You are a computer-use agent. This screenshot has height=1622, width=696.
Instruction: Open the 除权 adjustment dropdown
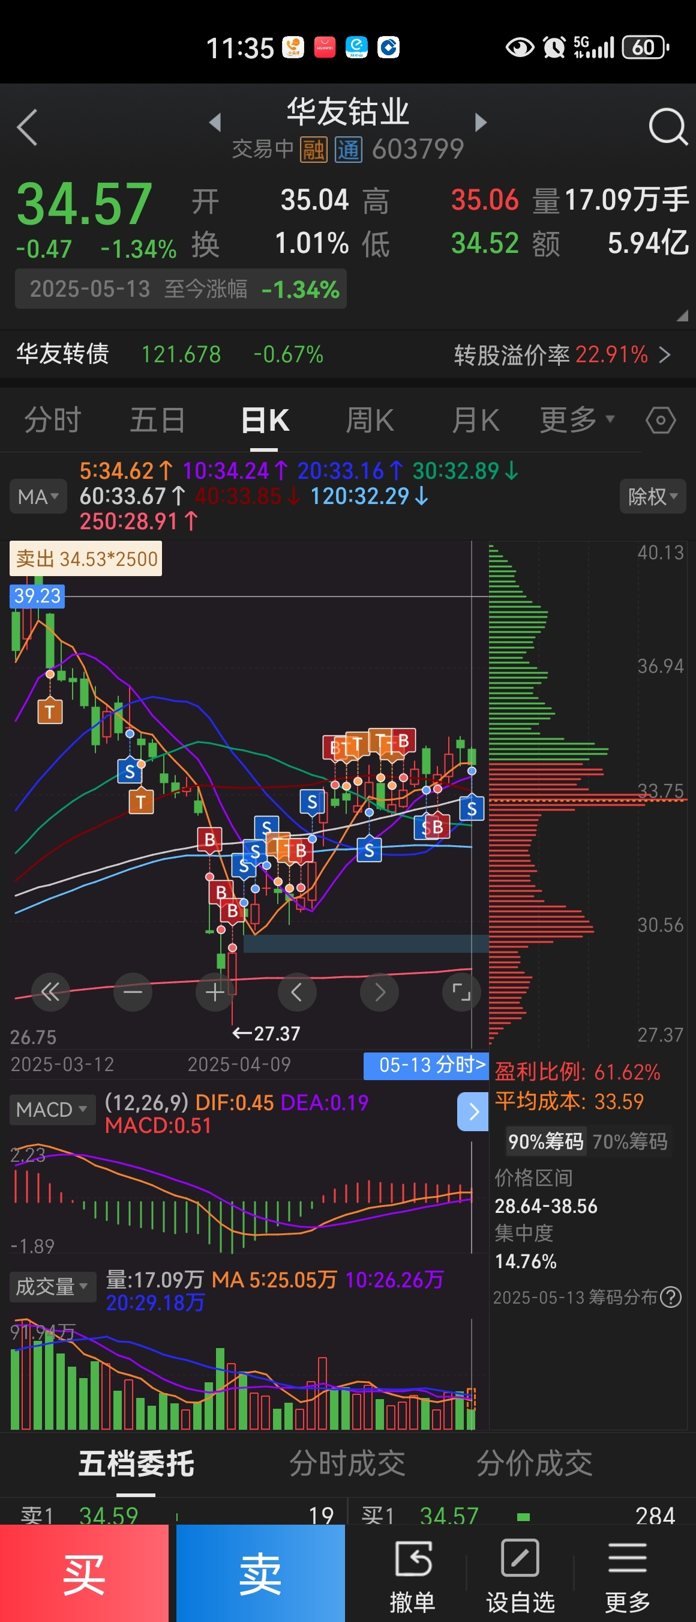653,497
